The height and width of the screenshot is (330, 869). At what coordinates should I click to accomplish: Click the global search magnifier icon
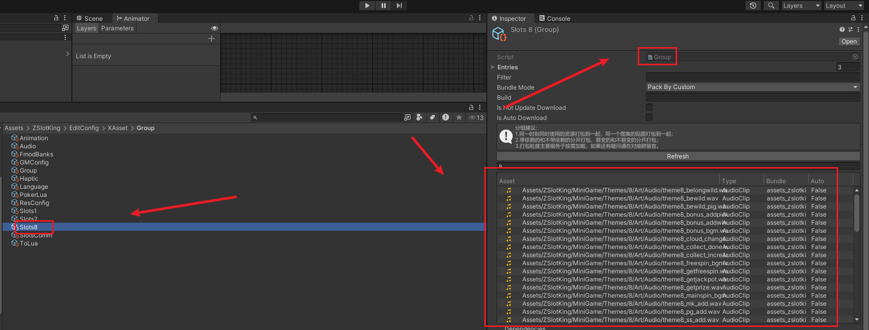tap(771, 6)
